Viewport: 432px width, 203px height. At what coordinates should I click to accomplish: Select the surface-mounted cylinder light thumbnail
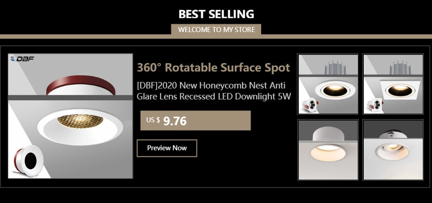328,150
